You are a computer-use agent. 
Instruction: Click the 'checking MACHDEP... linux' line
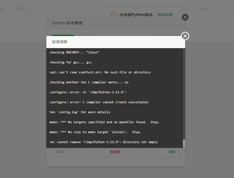[74, 52]
